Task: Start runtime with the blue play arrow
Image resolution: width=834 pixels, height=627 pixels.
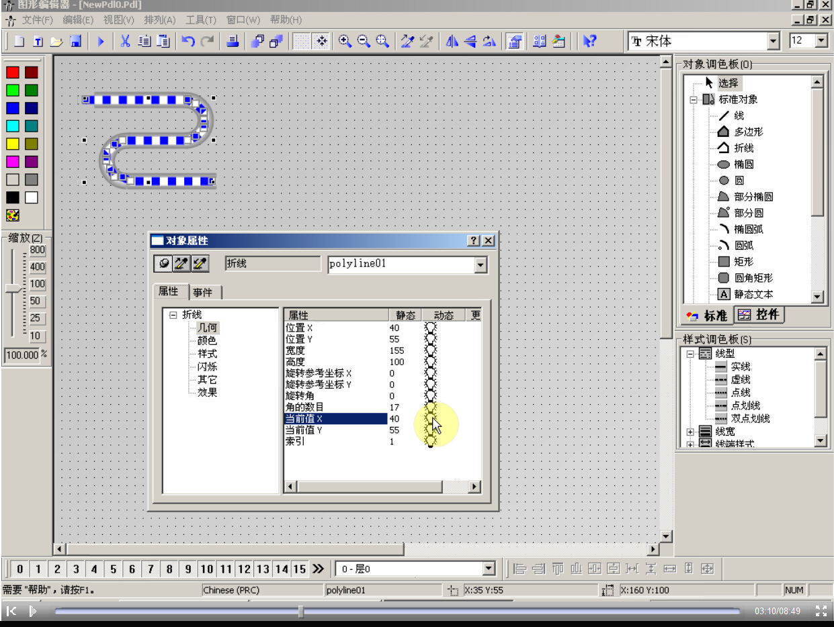Action: (x=101, y=42)
